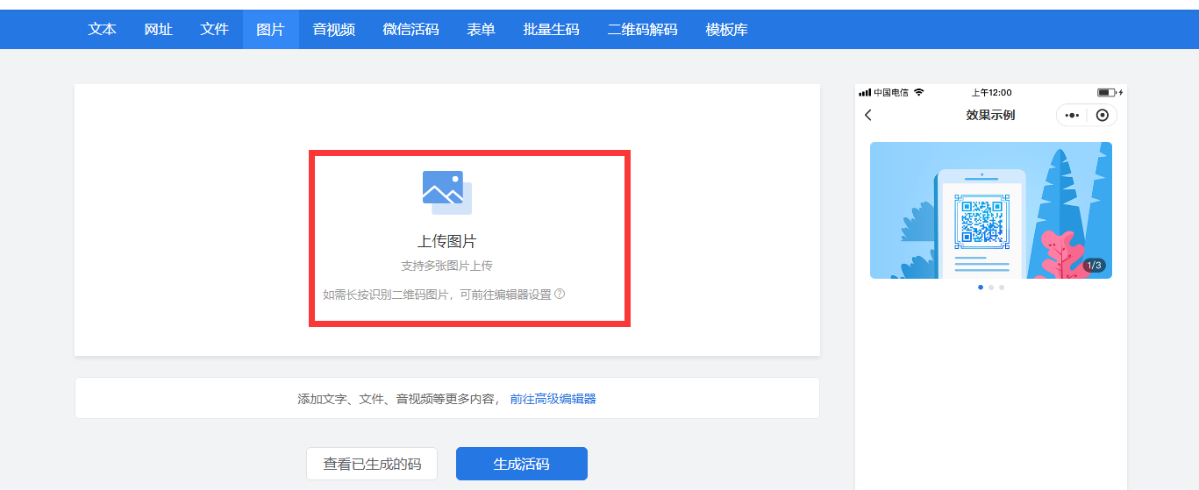
Task: Click the 生成活码 button
Action: pos(522,464)
